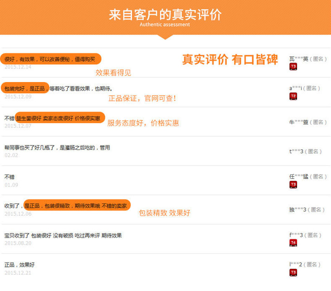
Task: Click the orange arrow below the header banner
Action: [x=165, y=37]
